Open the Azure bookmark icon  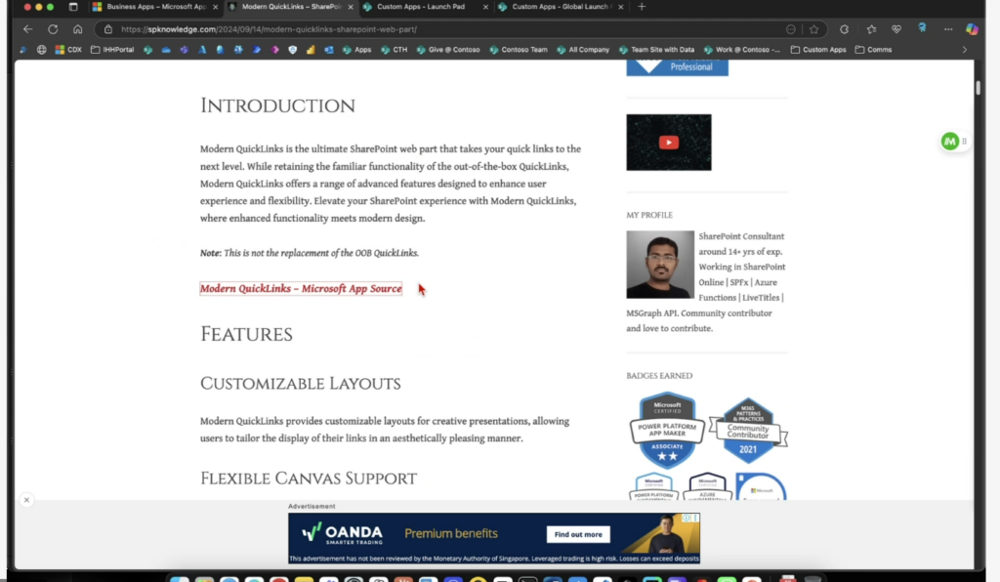coord(202,50)
